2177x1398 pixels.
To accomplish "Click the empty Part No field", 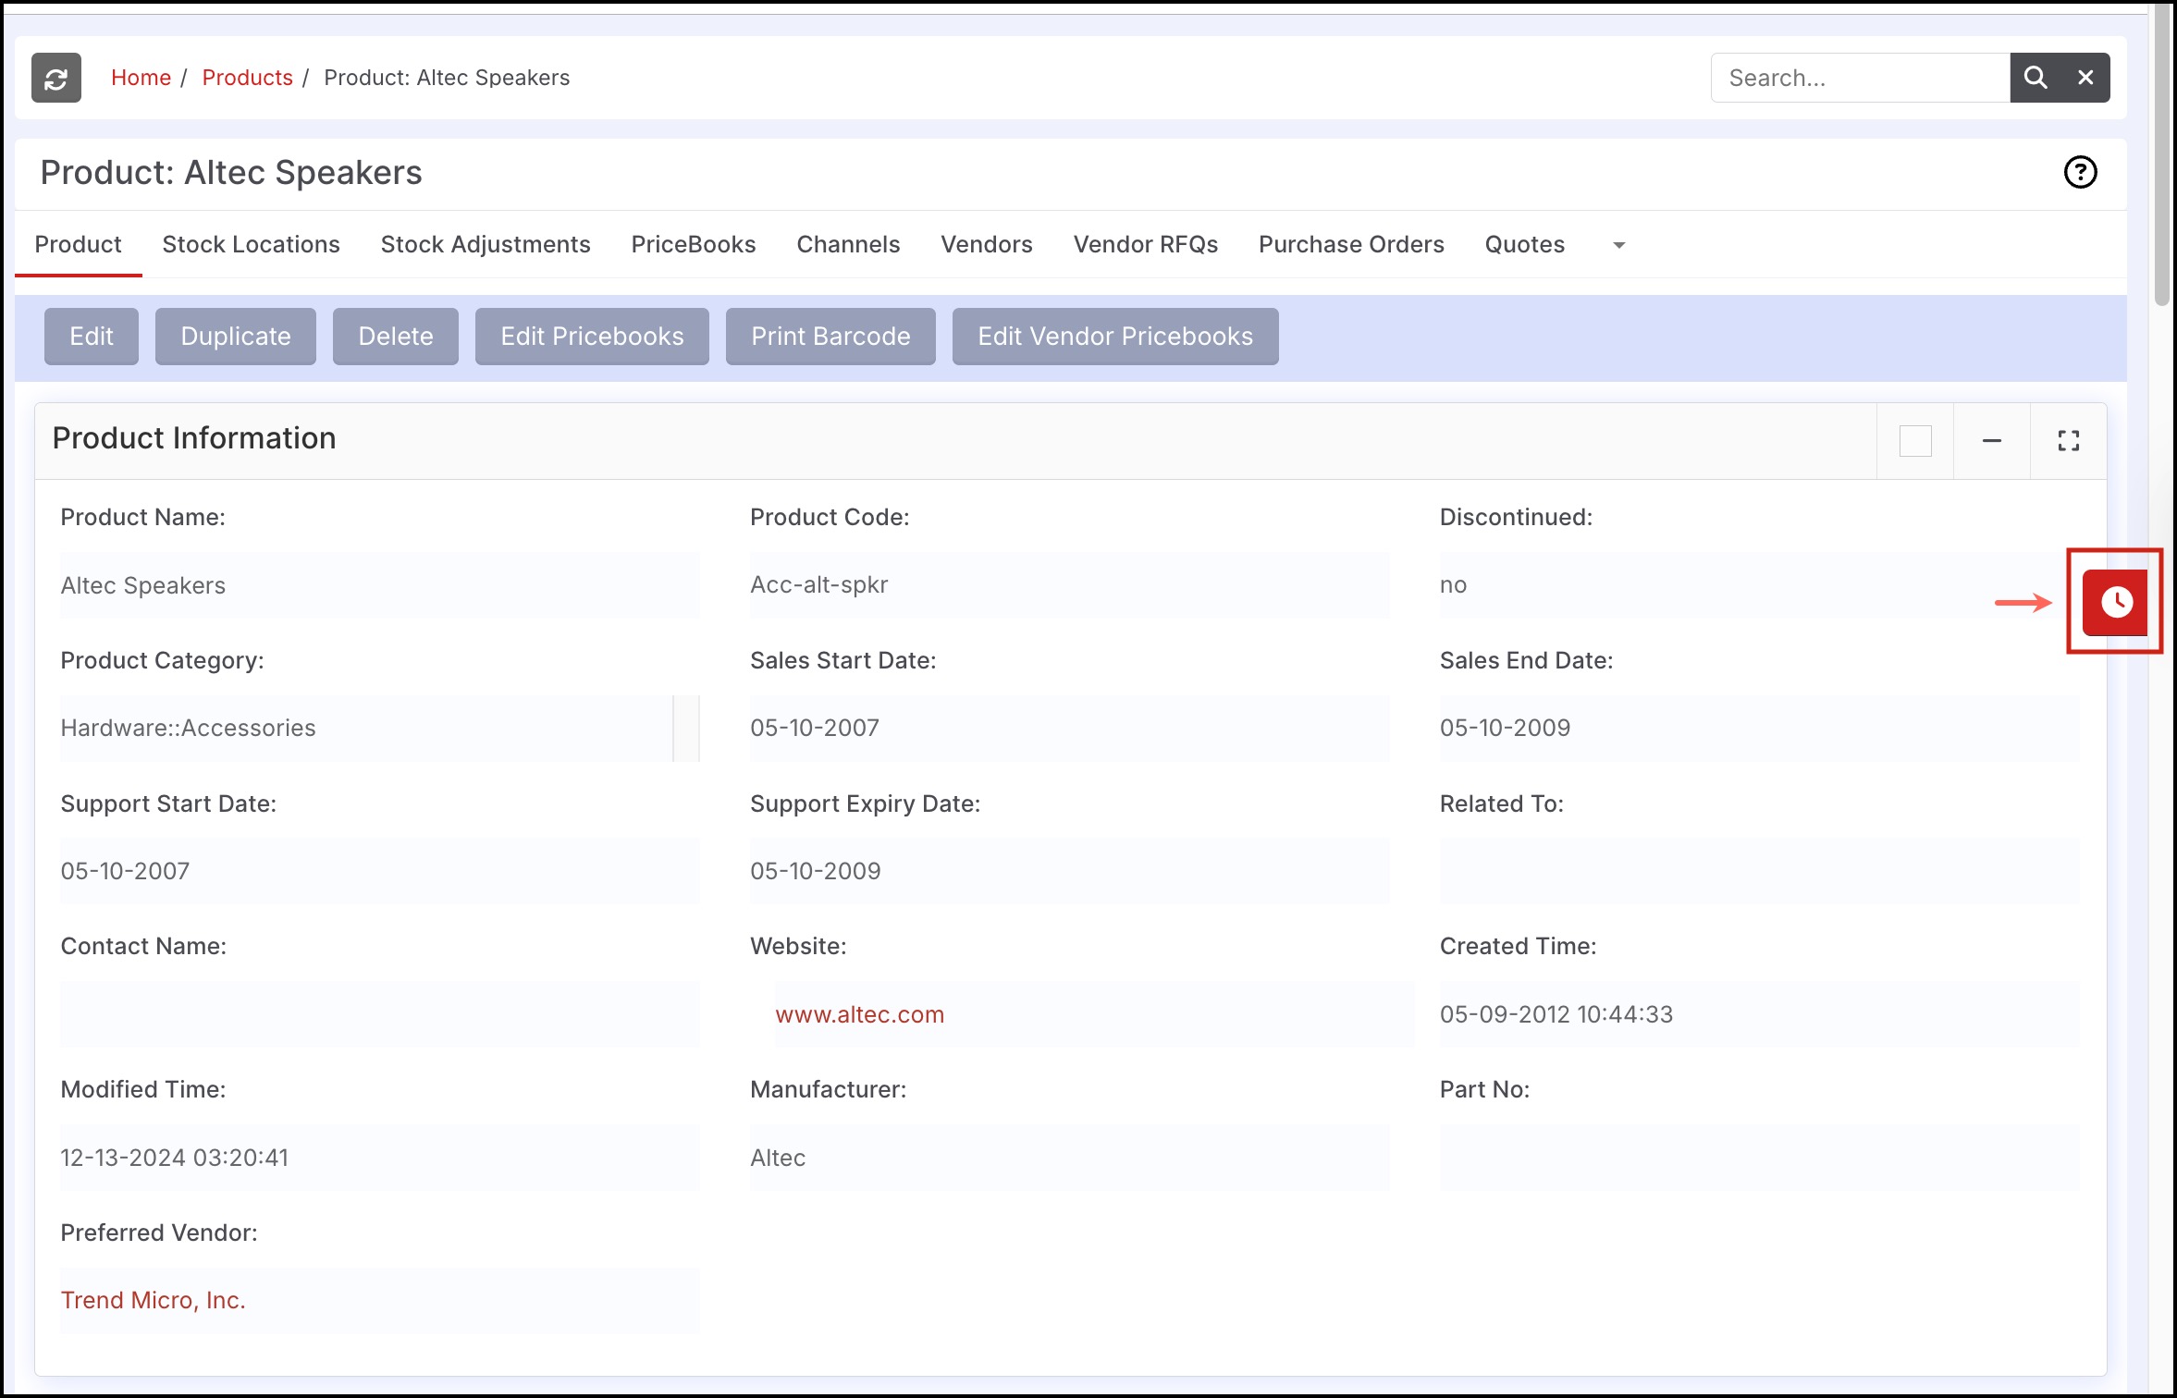I will 1759,1158.
